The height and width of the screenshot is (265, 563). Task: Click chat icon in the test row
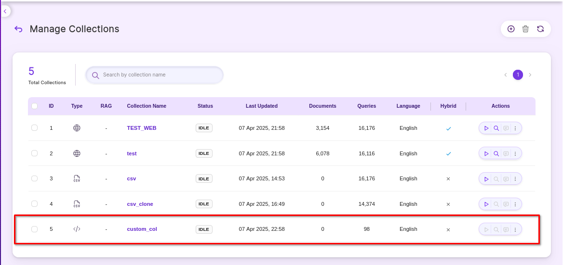(x=506, y=153)
